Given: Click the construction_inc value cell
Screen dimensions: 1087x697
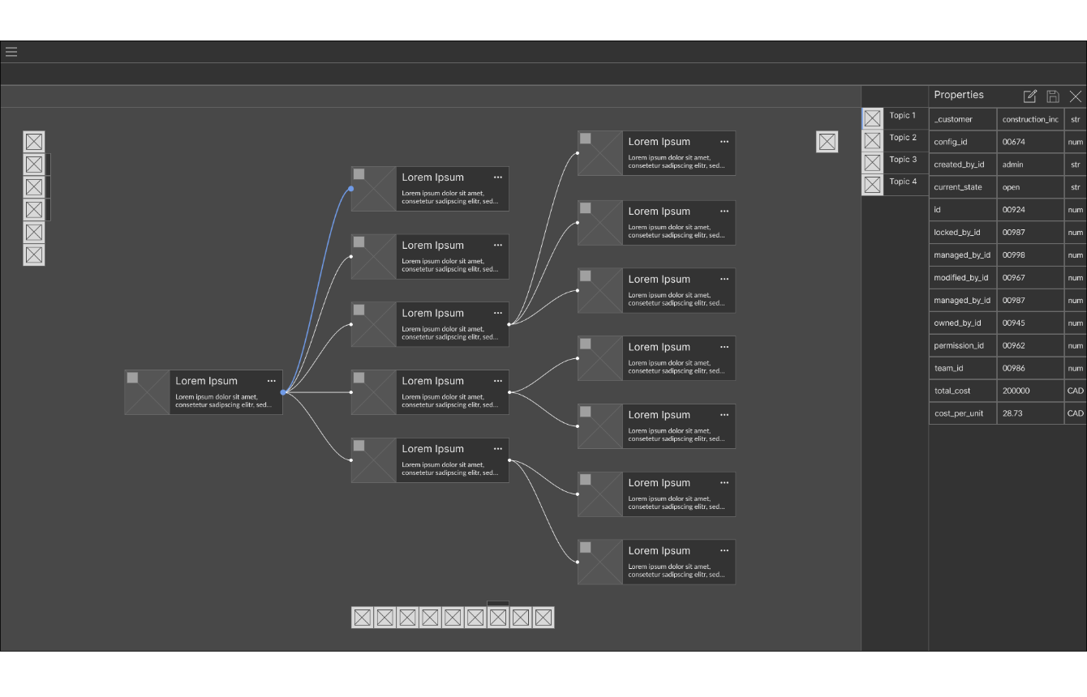Looking at the screenshot, I should point(1029,119).
